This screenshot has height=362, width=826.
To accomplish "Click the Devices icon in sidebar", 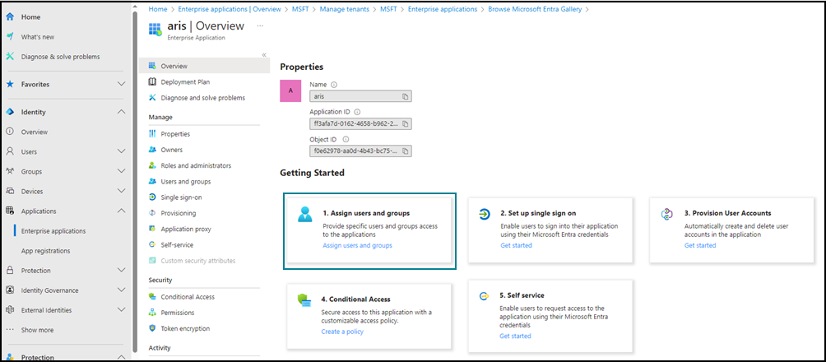I will point(10,191).
